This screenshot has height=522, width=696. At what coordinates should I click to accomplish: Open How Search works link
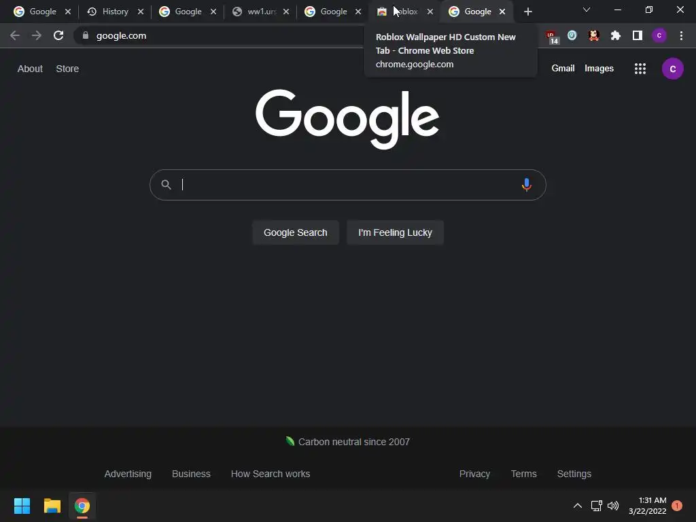point(271,474)
